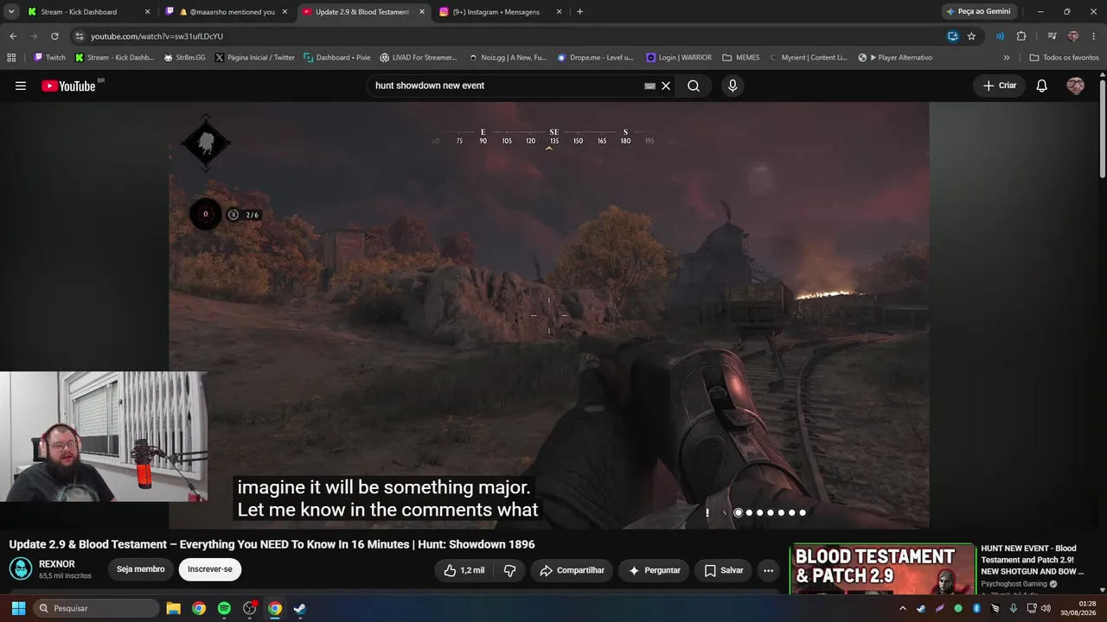This screenshot has height=622, width=1107.
Task: Open the REXNOR channel avatar
Action: [21, 569]
